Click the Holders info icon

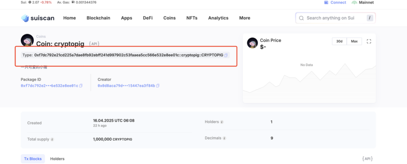pyautogui.click(x=222, y=122)
